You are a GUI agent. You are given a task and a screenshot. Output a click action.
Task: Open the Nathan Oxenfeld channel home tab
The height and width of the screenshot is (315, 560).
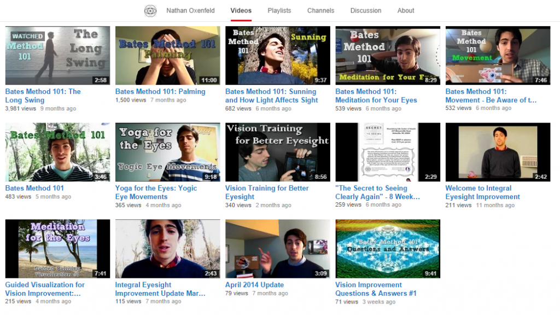point(190,10)
